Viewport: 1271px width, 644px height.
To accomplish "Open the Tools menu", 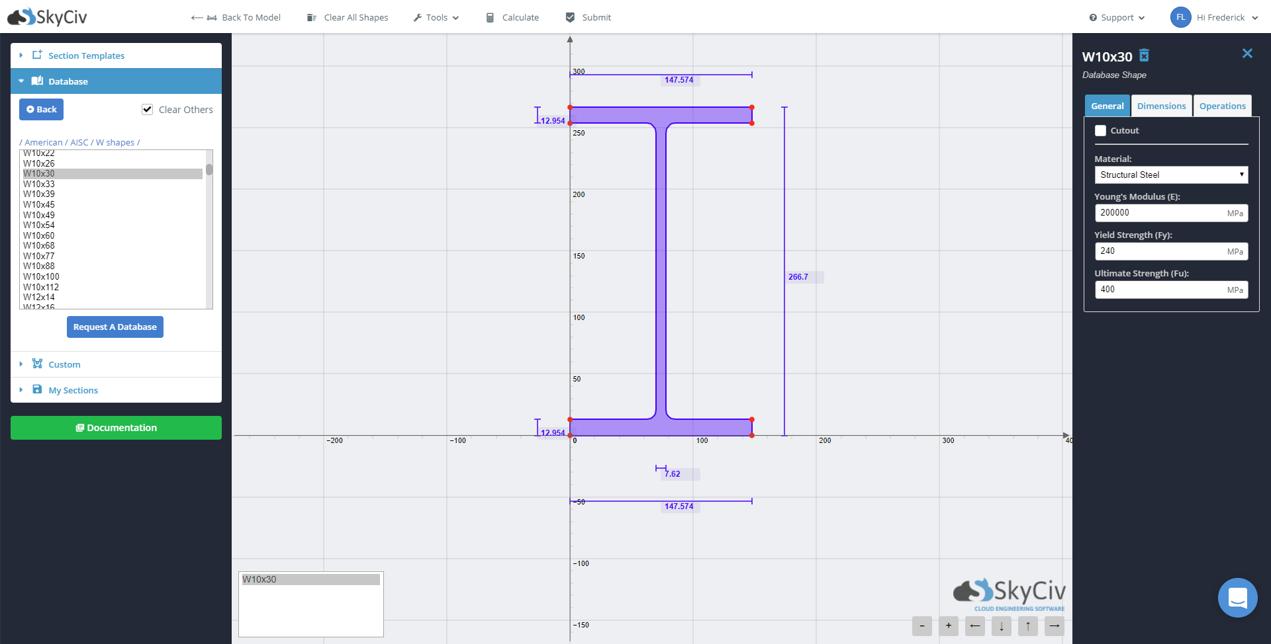I will (436, 17).
